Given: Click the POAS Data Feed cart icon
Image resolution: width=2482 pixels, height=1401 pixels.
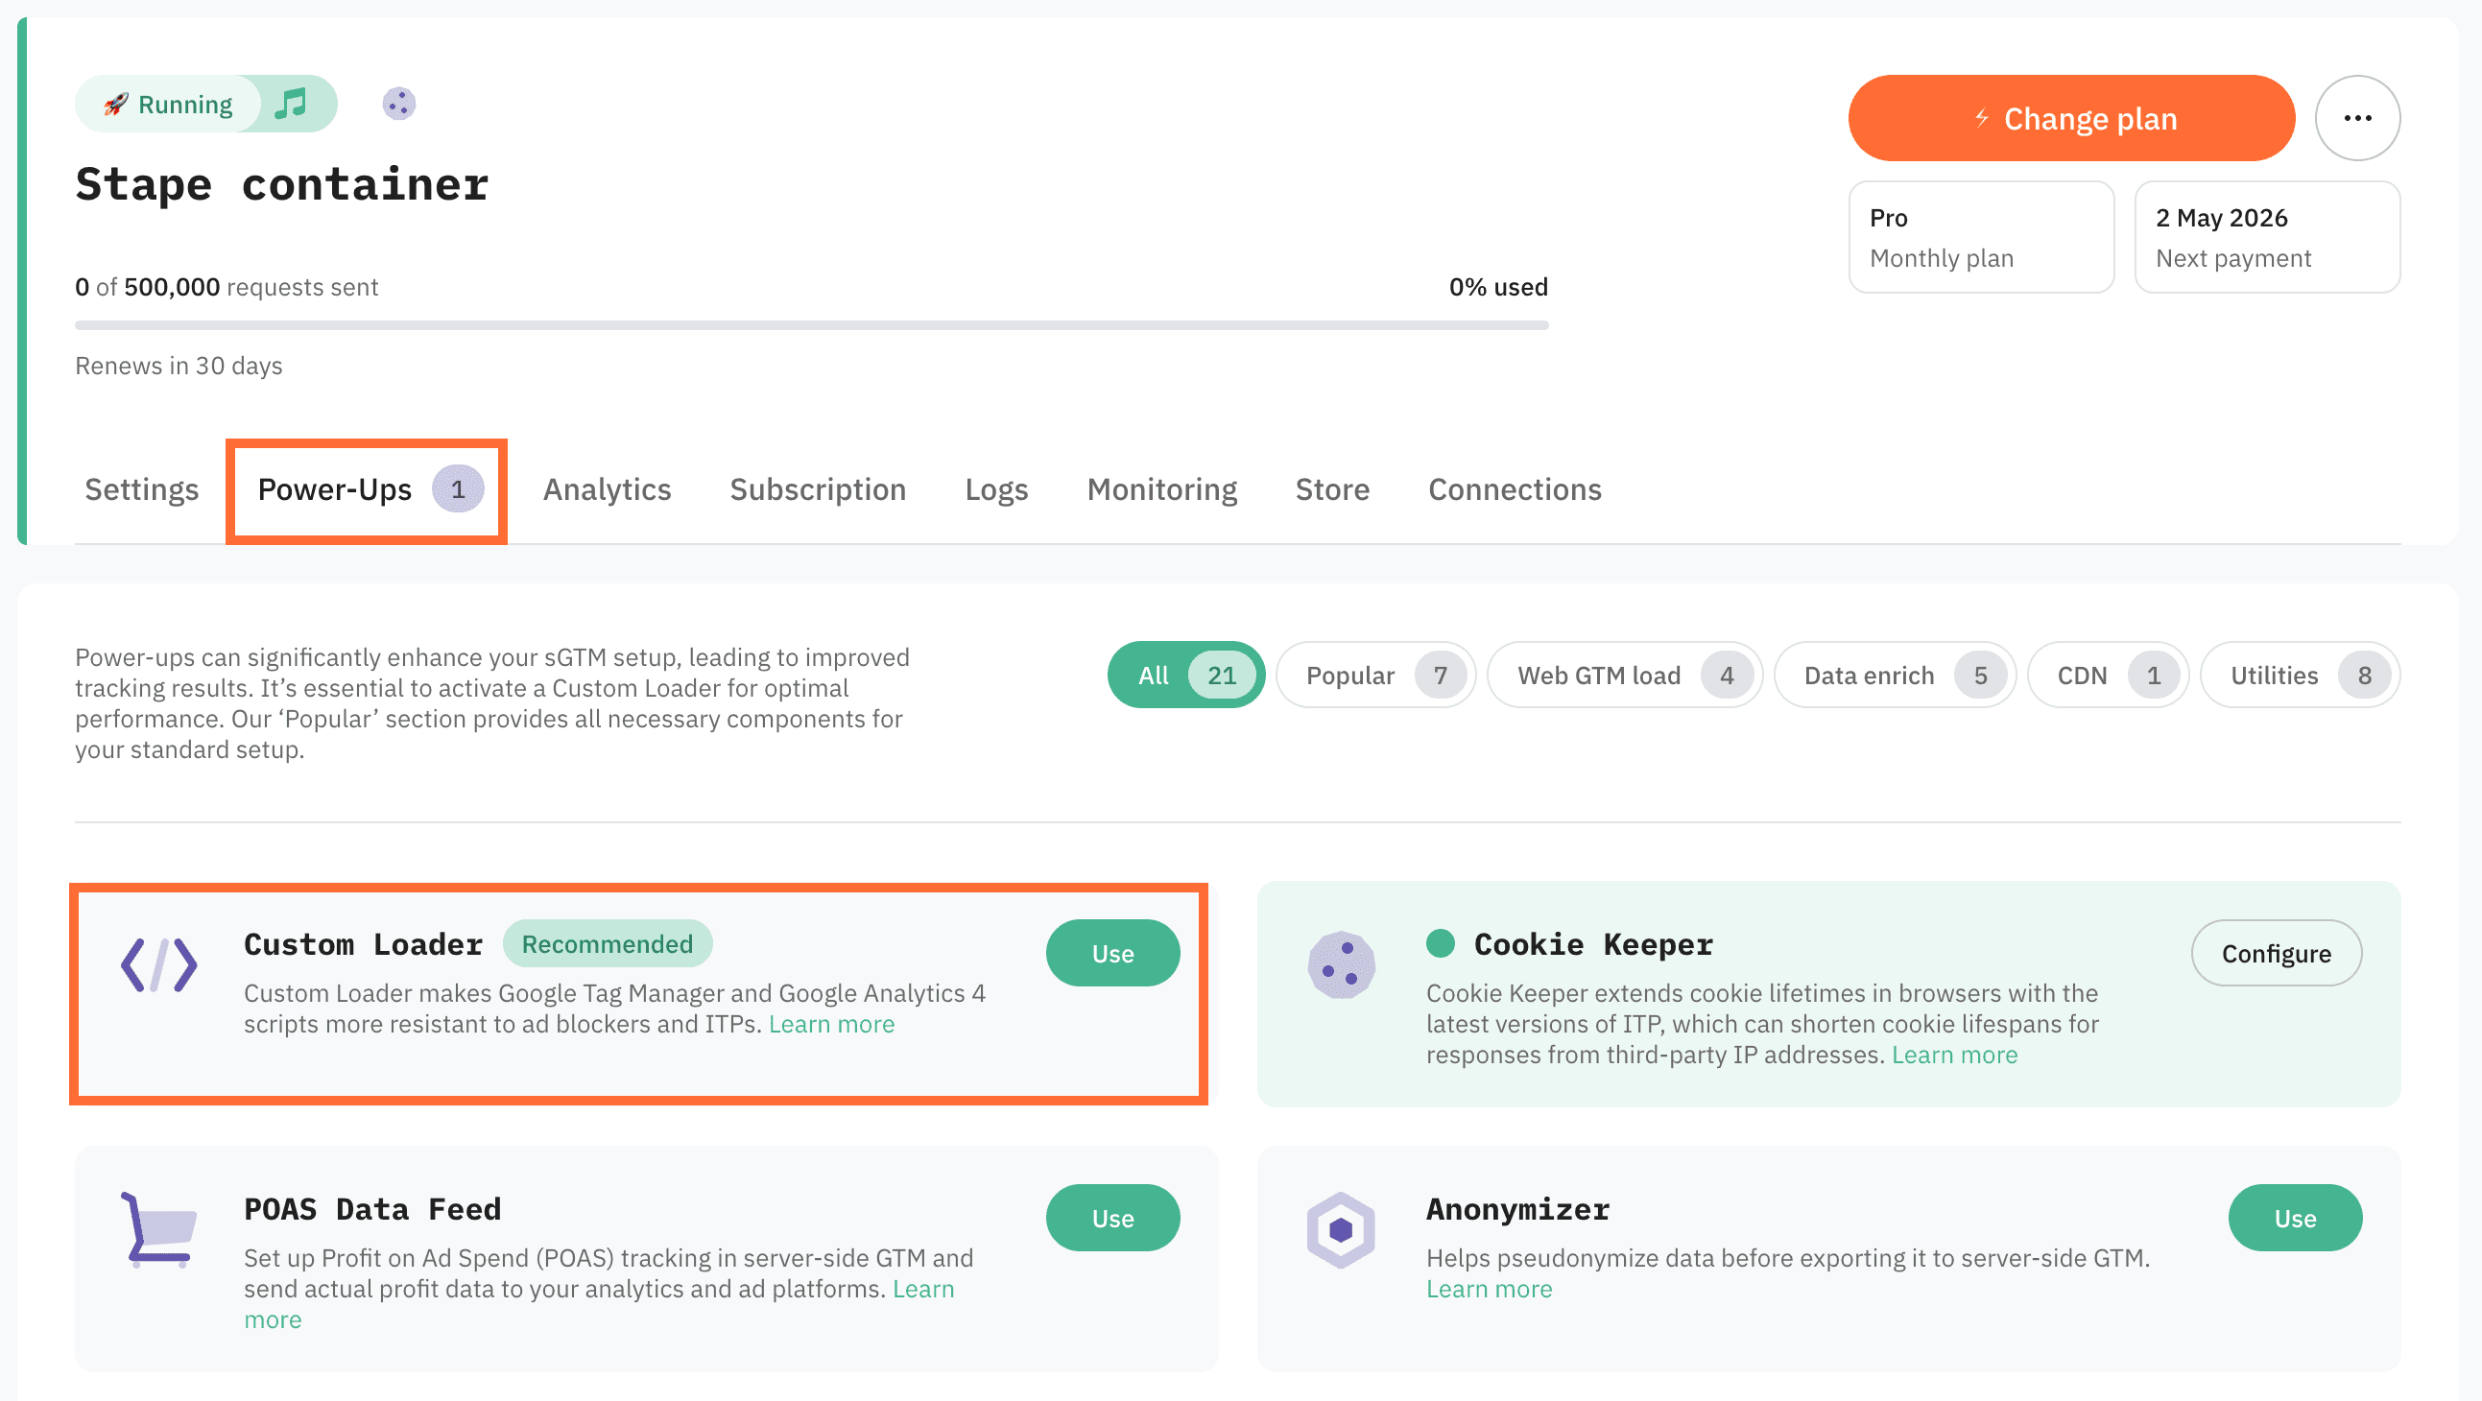Looking at the screenshot, I should tap(159, 1229).
